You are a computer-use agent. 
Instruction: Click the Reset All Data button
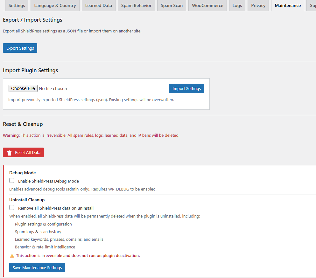[x=23, y=152]
